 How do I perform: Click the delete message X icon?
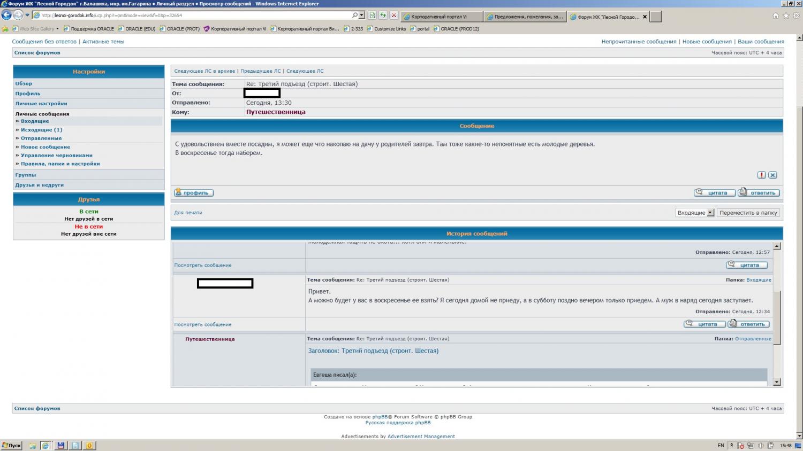772,175
